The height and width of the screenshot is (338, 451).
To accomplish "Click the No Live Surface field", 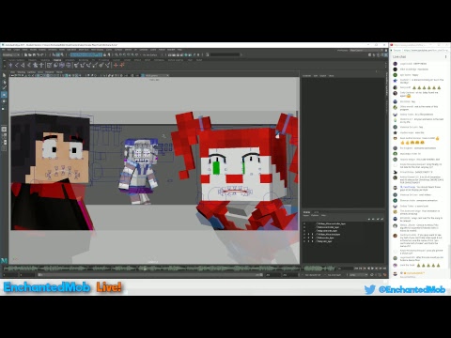I will 149,54.
